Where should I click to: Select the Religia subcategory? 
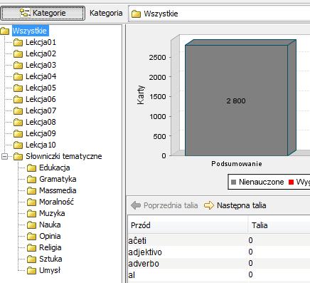(50, 247)
